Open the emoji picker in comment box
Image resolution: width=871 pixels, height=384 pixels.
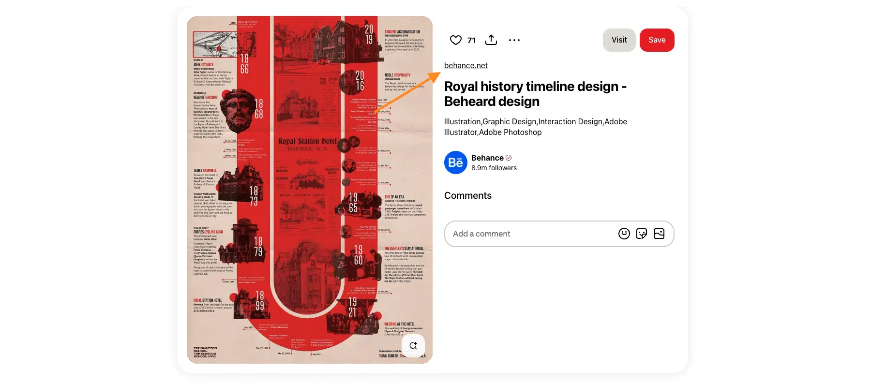[624, 234]
